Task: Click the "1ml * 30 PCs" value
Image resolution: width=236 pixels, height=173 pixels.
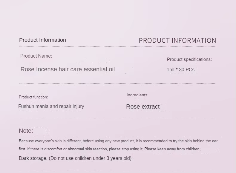Action: 180,69
